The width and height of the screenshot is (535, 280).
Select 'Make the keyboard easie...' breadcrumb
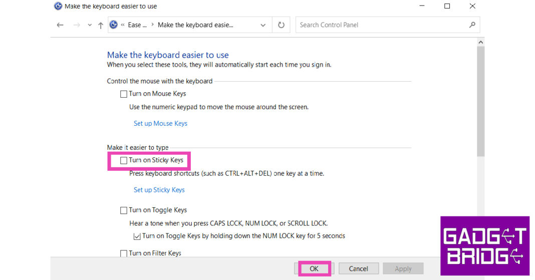[195, 25]
